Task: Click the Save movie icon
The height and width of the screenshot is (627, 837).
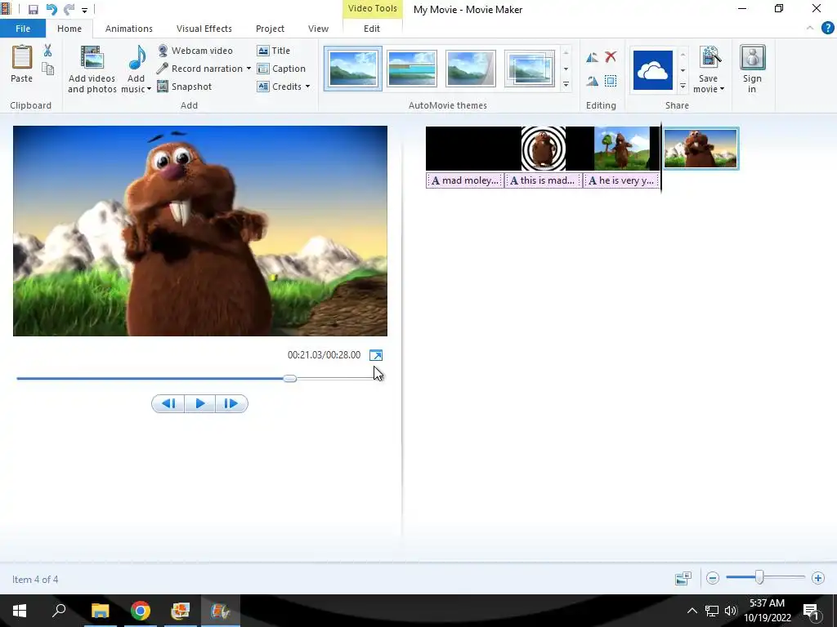Action: 709,58
